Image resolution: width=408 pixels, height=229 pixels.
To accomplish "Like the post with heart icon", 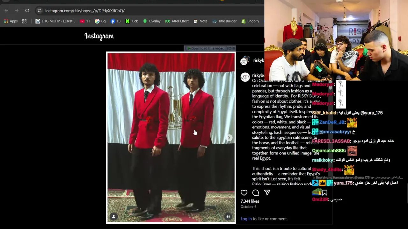I will pos(244,192).
